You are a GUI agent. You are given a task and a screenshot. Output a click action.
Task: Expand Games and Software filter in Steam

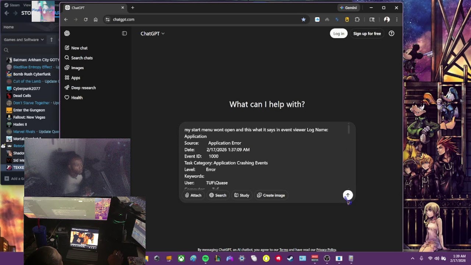[x=24, y=40]
